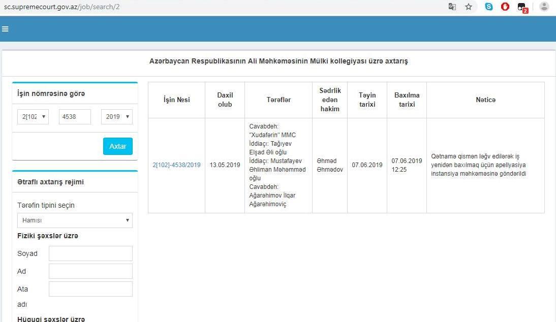Focus the Soyad input field
The height and width of the screenshot is (322, 556).
click(x=90, y=253)
